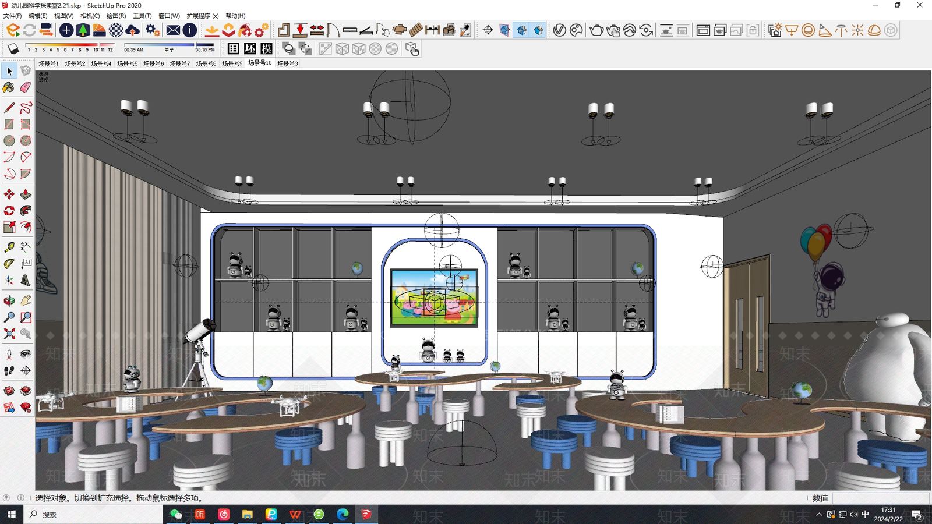Pick the Eraser tool
The width and height of the screenshot is (932, 524).
(26, 87)
